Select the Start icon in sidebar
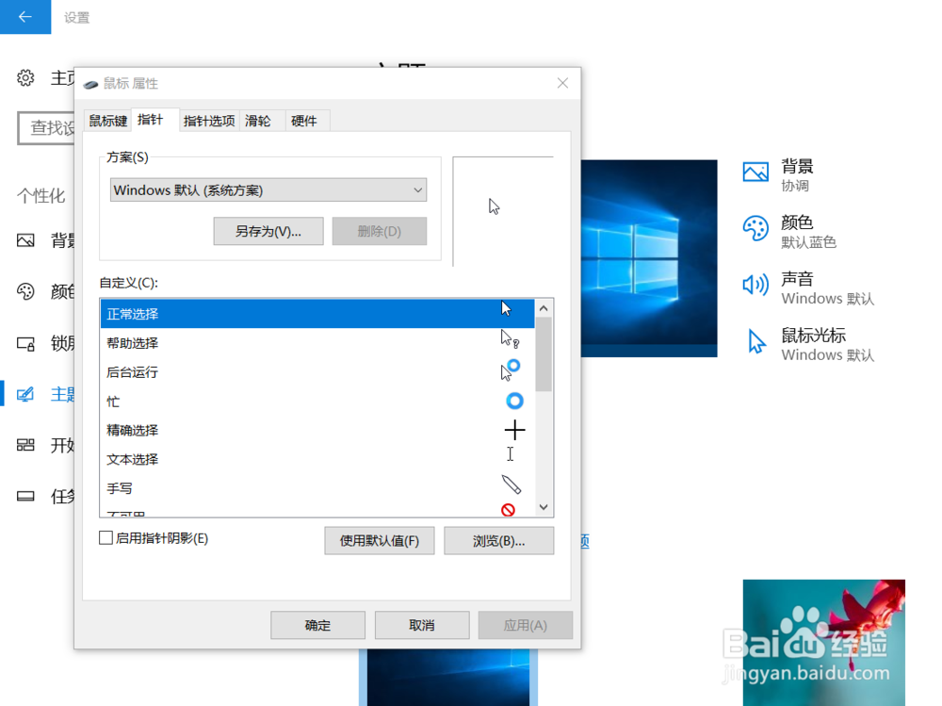The height and width of the screenshot is (706, 942). (25, 445)
